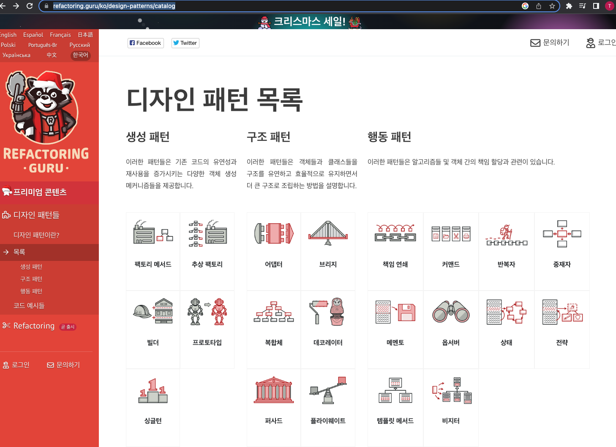Screen dimensions: 616x447
Task: Click 로그인 in the top header
Action: point(601,43)
